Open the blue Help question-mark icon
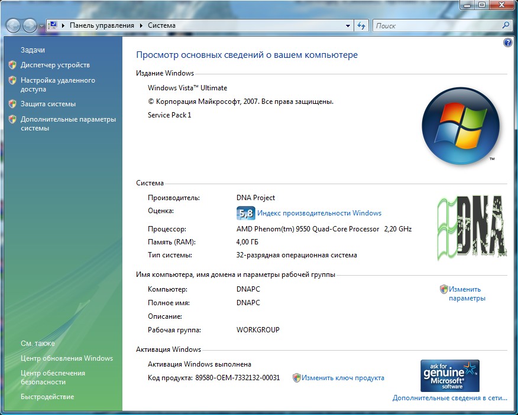The height and width of the screenshot is (415, 518). [508, 43]
